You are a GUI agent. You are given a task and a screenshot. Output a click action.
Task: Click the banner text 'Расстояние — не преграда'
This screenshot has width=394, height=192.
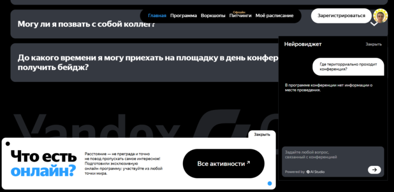tap(124, 164)
